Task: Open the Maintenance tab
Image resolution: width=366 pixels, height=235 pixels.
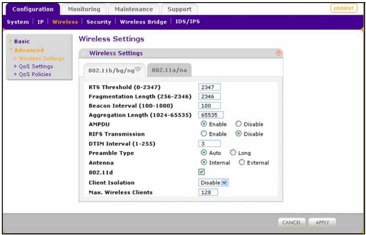Action: point(134,9)
